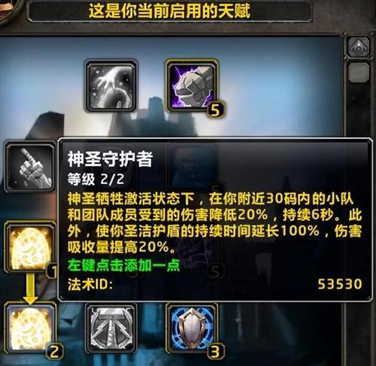Select the grayscale pointing hand talent icon
This screenshot has height=366, width=376.
pos(30,167)
